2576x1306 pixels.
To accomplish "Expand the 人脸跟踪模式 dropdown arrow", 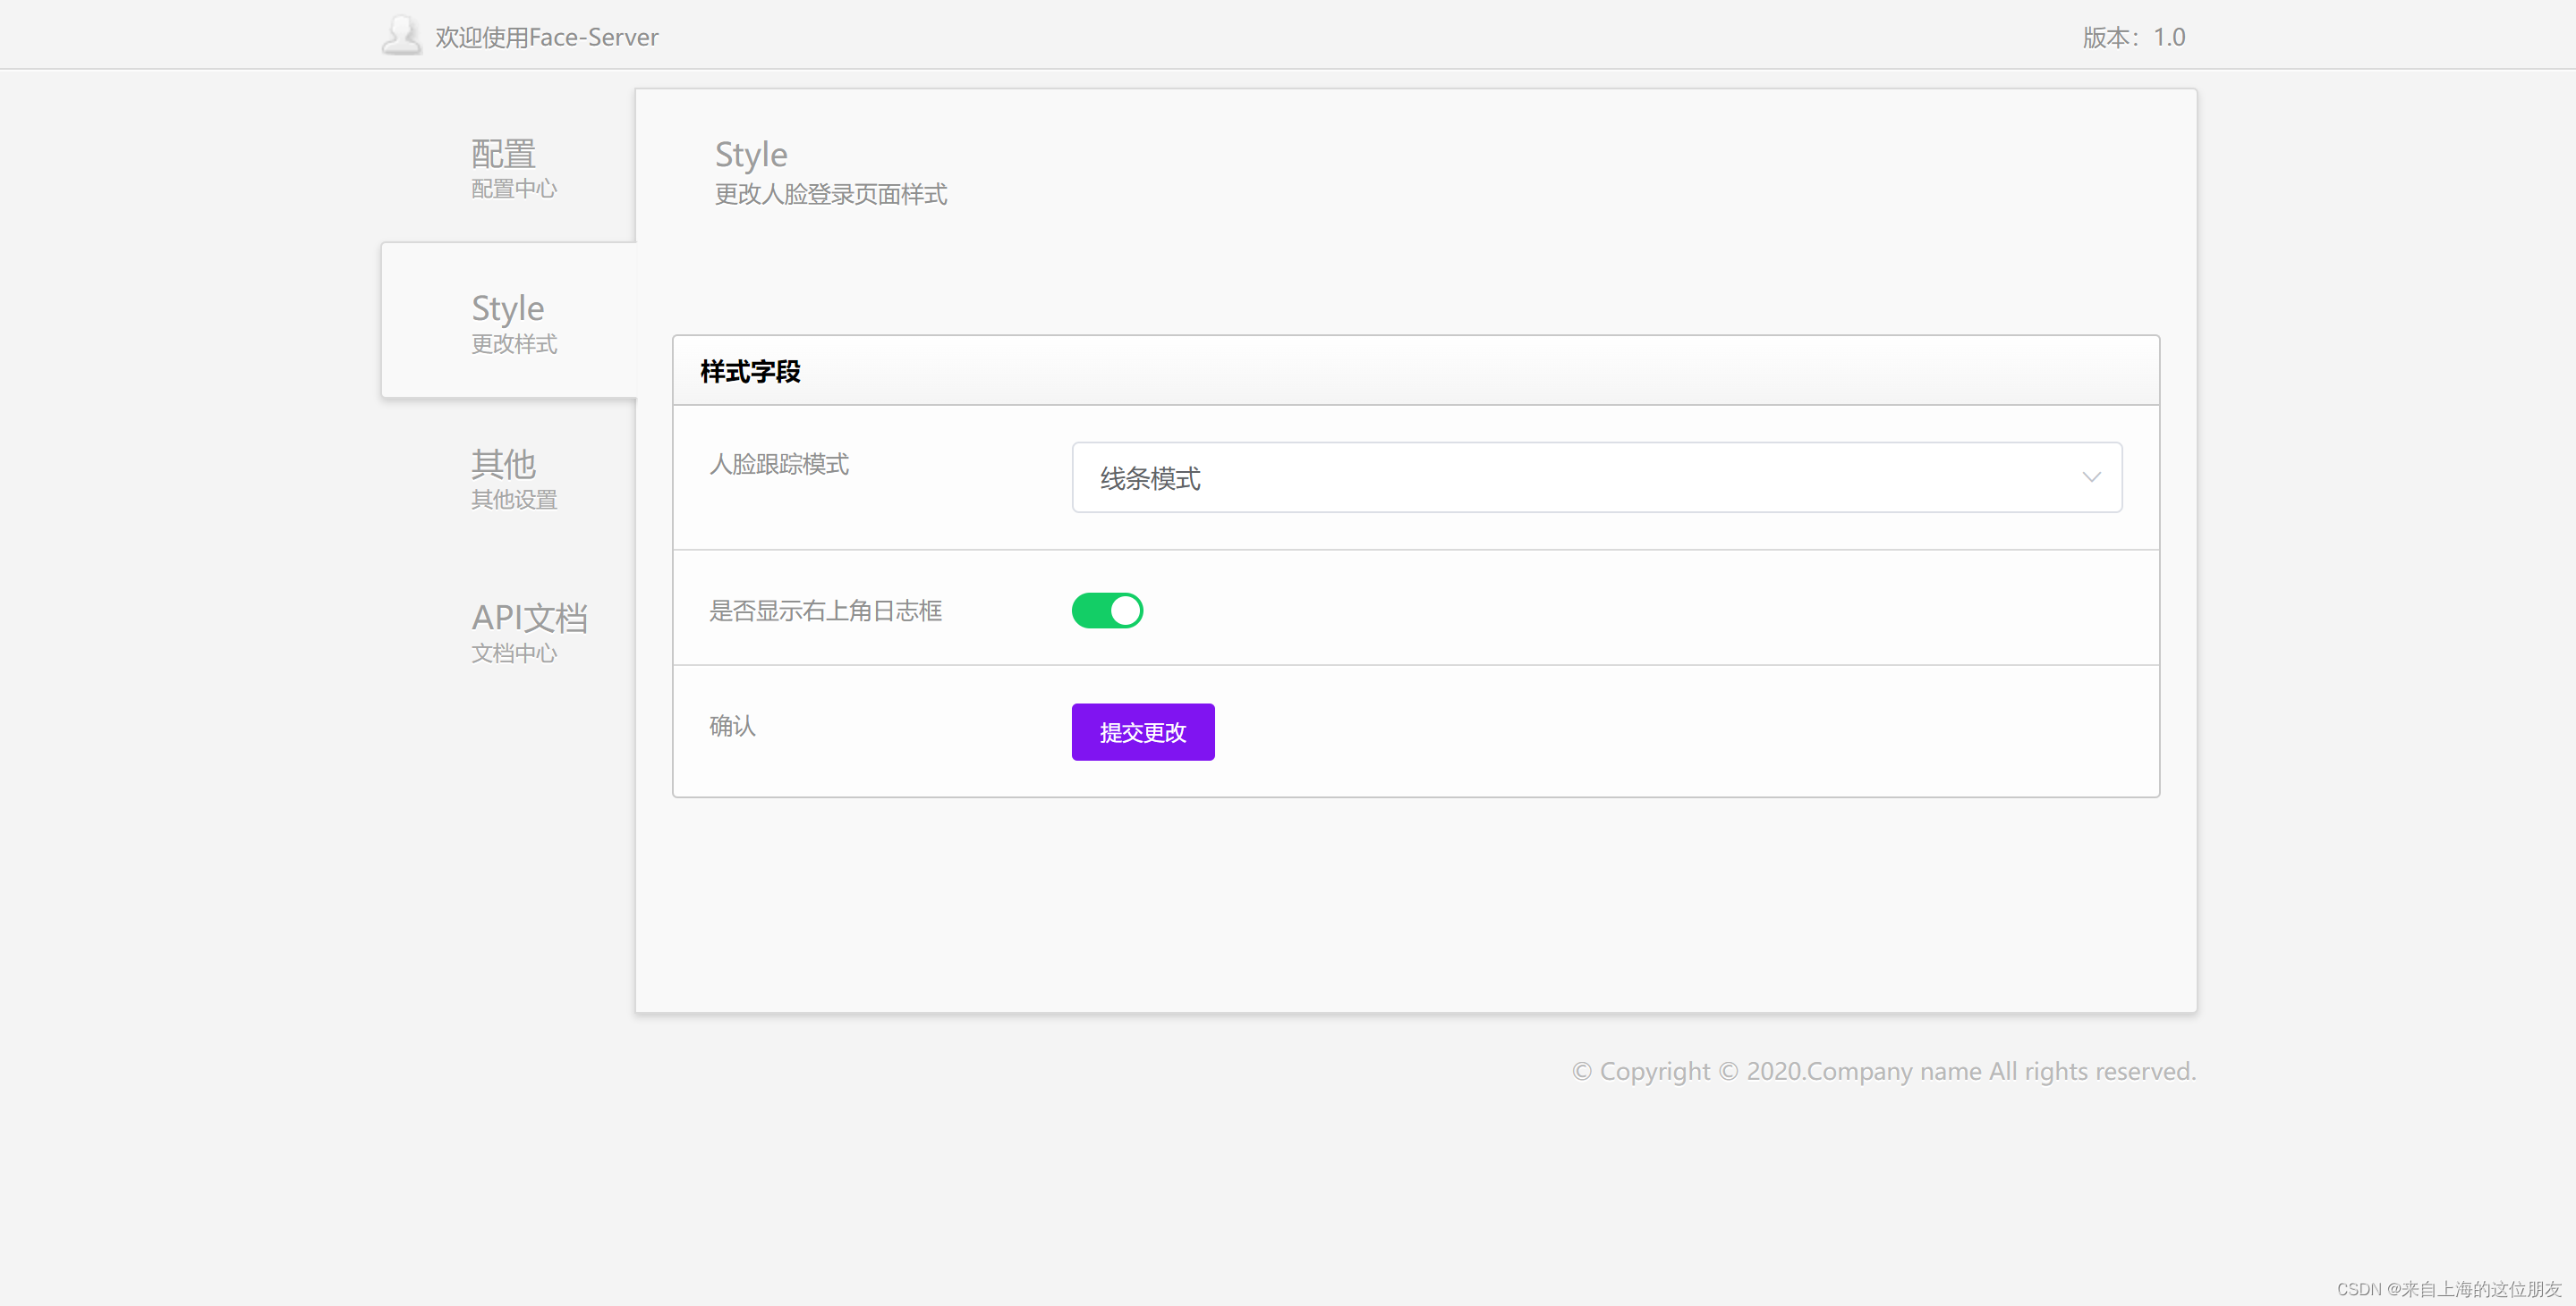I will tap(2091, 477).
